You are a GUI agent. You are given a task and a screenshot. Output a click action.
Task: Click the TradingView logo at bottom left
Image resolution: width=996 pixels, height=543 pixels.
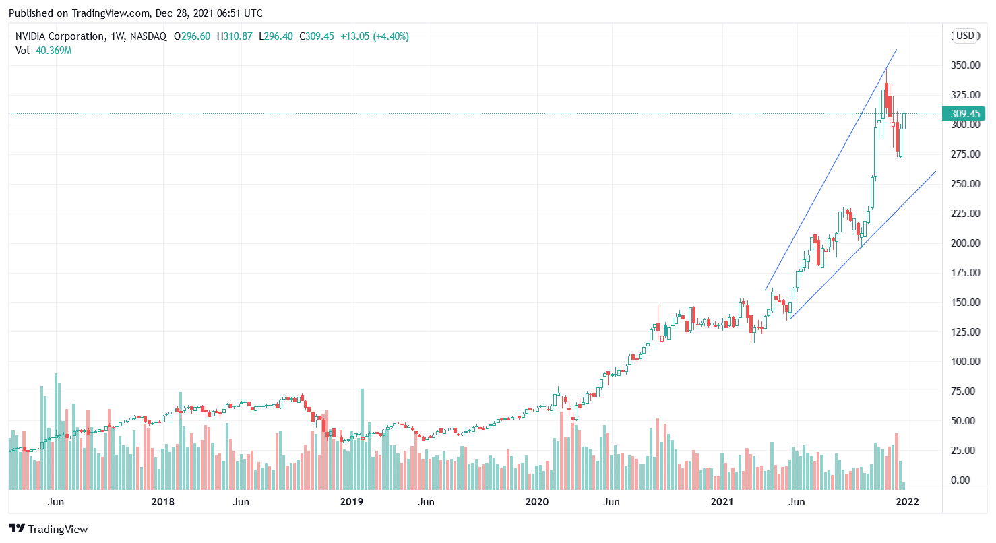coord(49,529)
